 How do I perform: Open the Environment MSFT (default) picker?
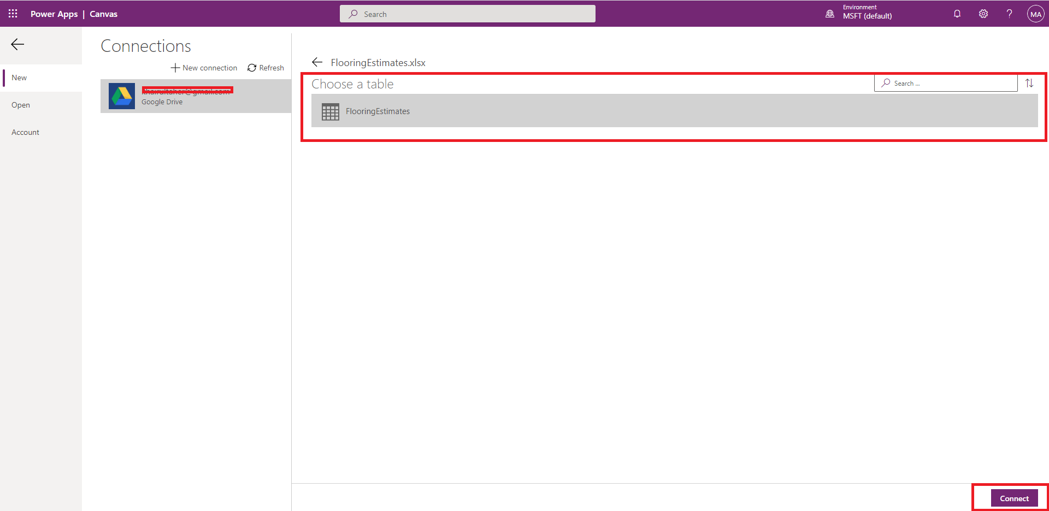click(859, 14)
